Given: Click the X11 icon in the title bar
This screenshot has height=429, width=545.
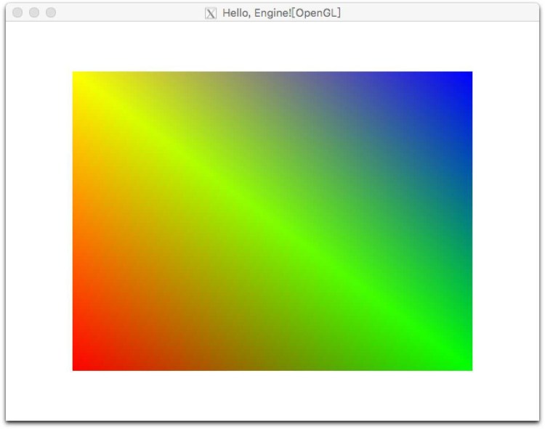Looking at the screenshot, I should coord(211,13).
